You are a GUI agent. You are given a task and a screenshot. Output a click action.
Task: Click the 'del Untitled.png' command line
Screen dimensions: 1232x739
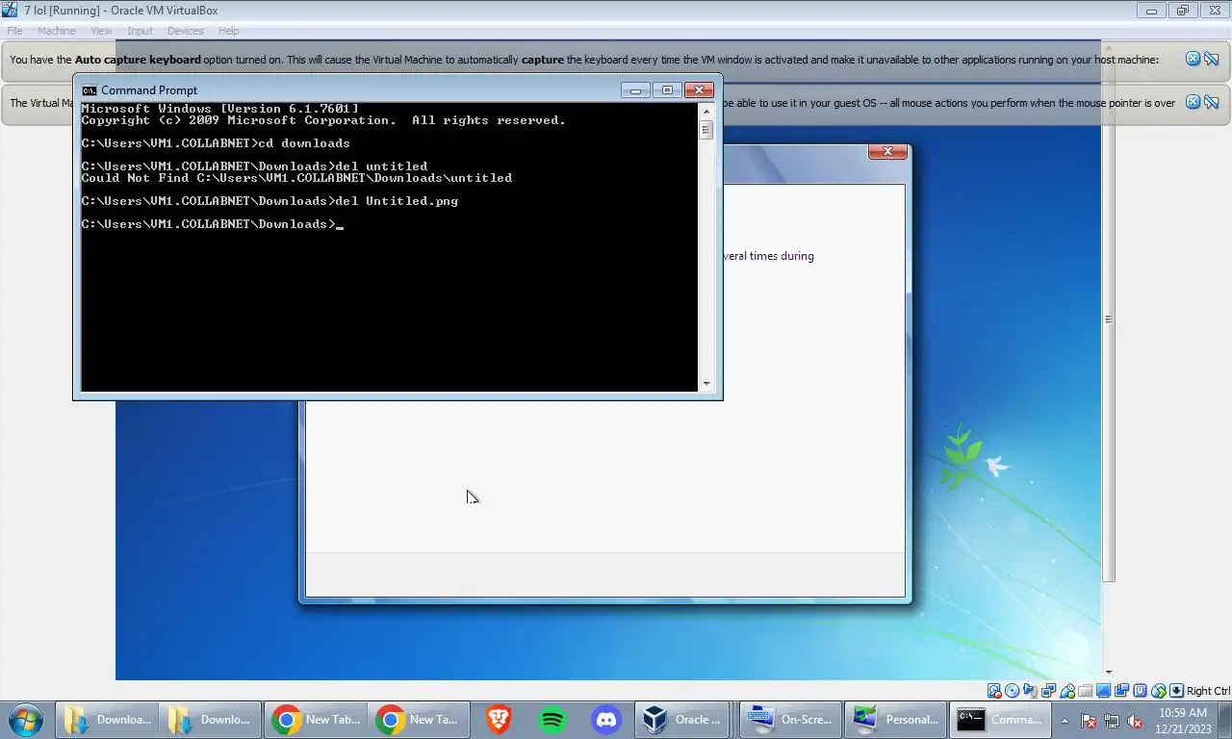point(269,201)
